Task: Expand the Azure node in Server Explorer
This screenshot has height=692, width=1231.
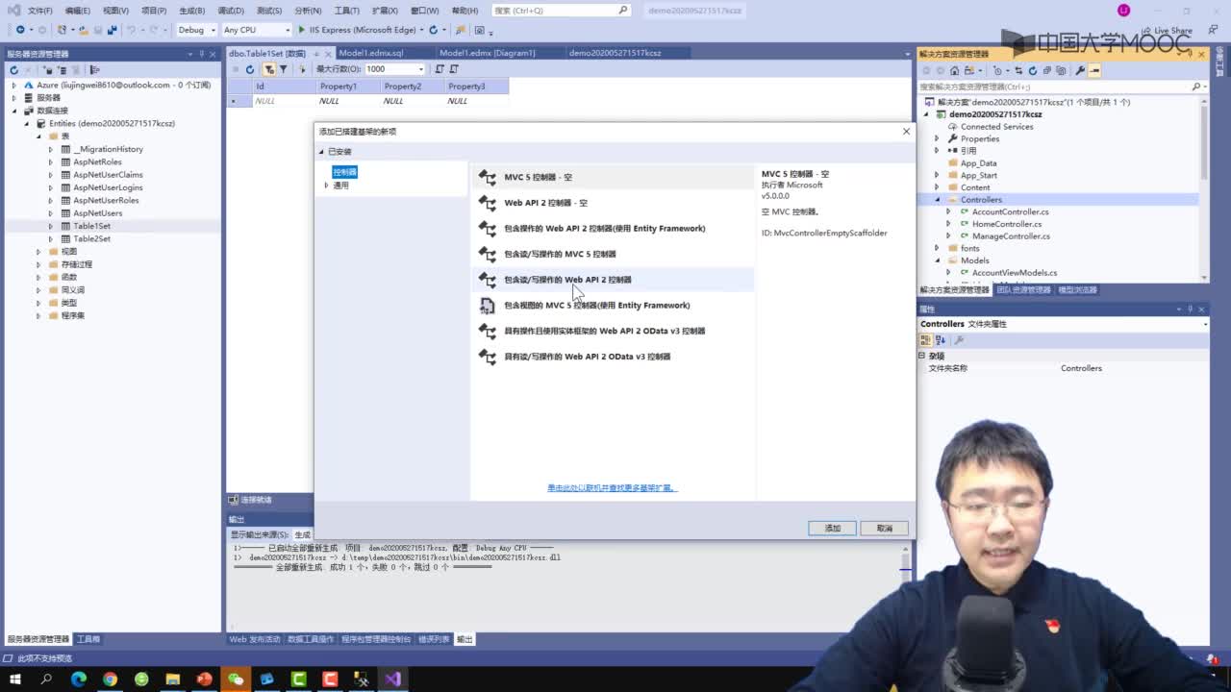Action: click(13, 86)
